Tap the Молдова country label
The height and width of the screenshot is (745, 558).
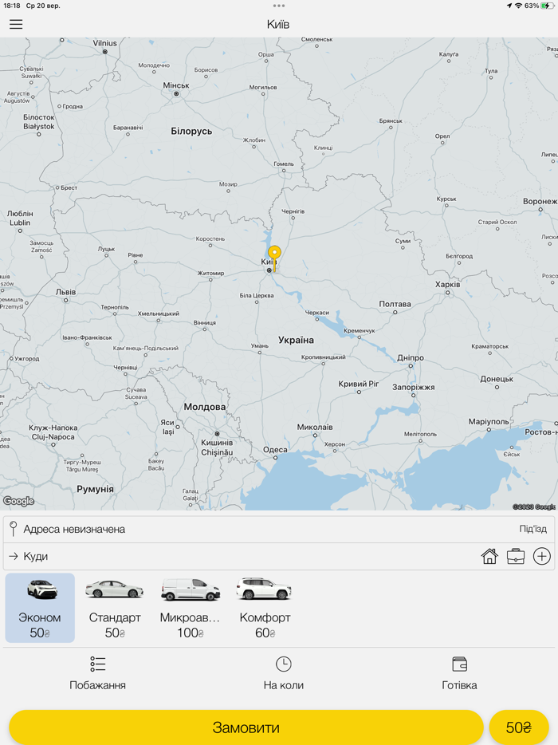click(205, 407)
